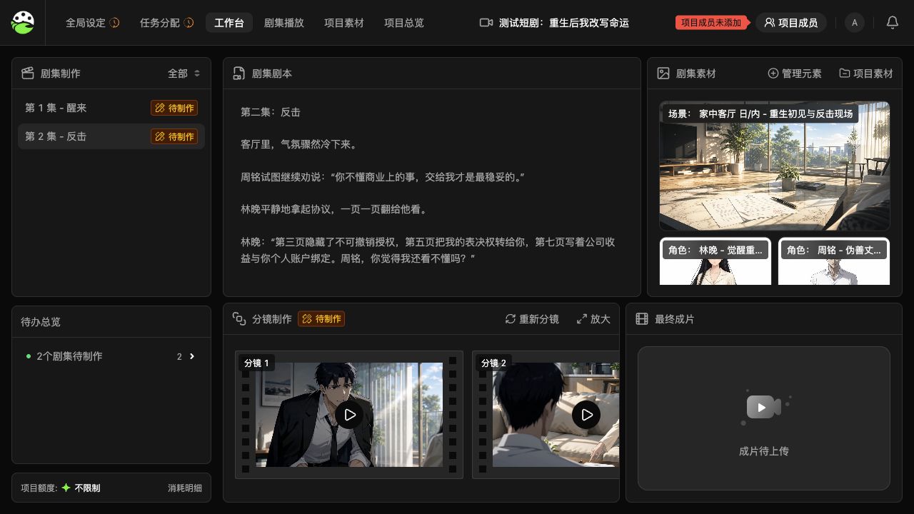Click the film strip icon beside 最终成片
914x514 pixels.
pyautogui.click(x=642, y=319)
